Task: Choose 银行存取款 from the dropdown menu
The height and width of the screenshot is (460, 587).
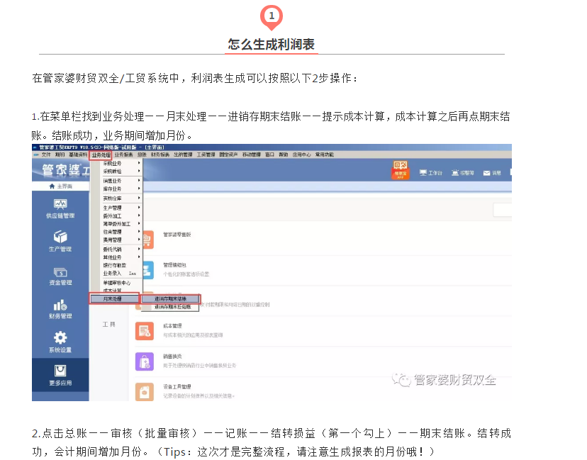Action: click(115, 265)
